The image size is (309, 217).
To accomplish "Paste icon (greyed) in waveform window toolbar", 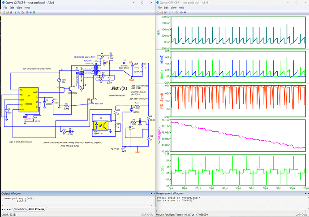I will (x=177, y=13).
